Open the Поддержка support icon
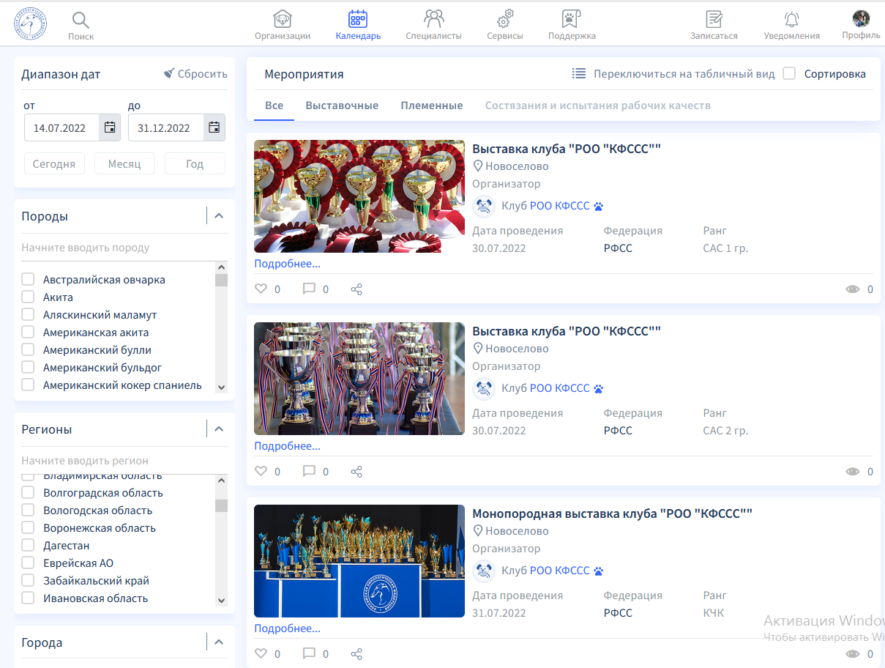 (x=571, y=19)
